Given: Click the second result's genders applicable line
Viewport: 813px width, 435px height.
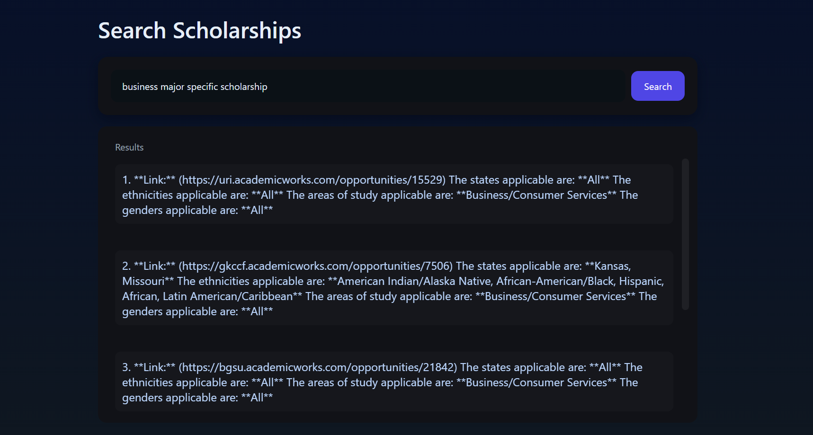Looking at the screenshot, I should pos(197,311).
